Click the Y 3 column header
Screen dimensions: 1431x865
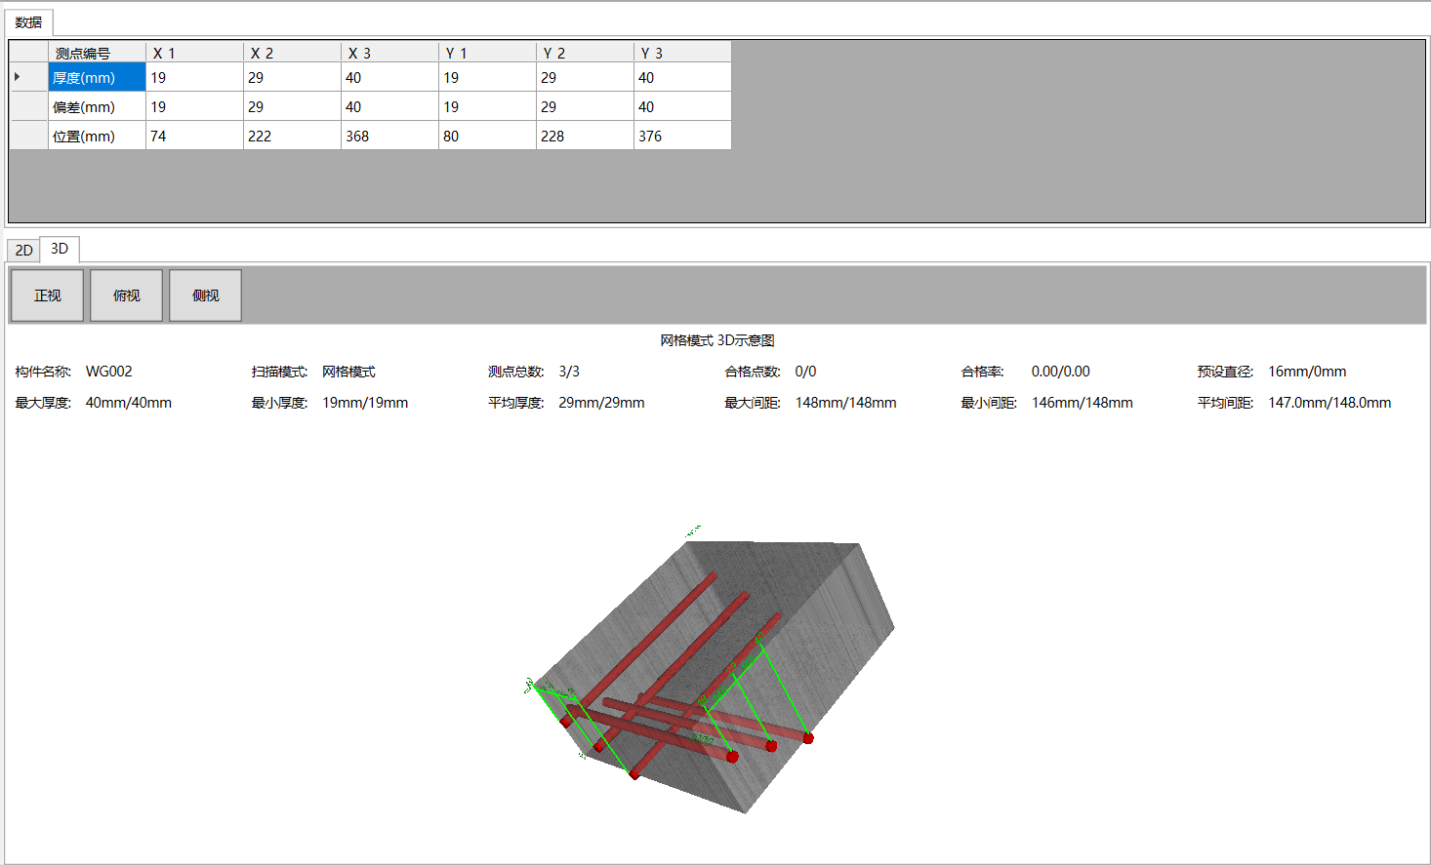click(682, 53)
